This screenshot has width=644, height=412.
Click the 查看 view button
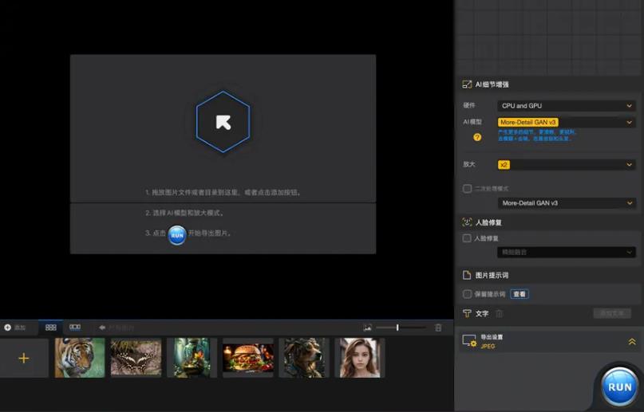click(520, 294)
